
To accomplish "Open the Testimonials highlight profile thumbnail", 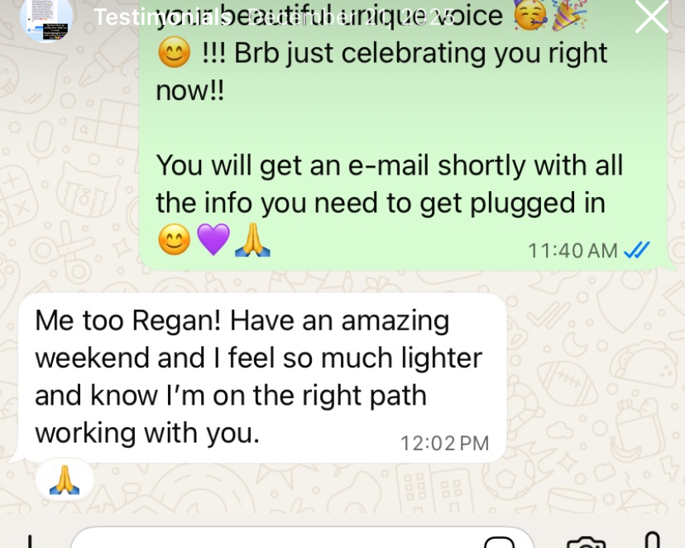I will pos(46,19).
